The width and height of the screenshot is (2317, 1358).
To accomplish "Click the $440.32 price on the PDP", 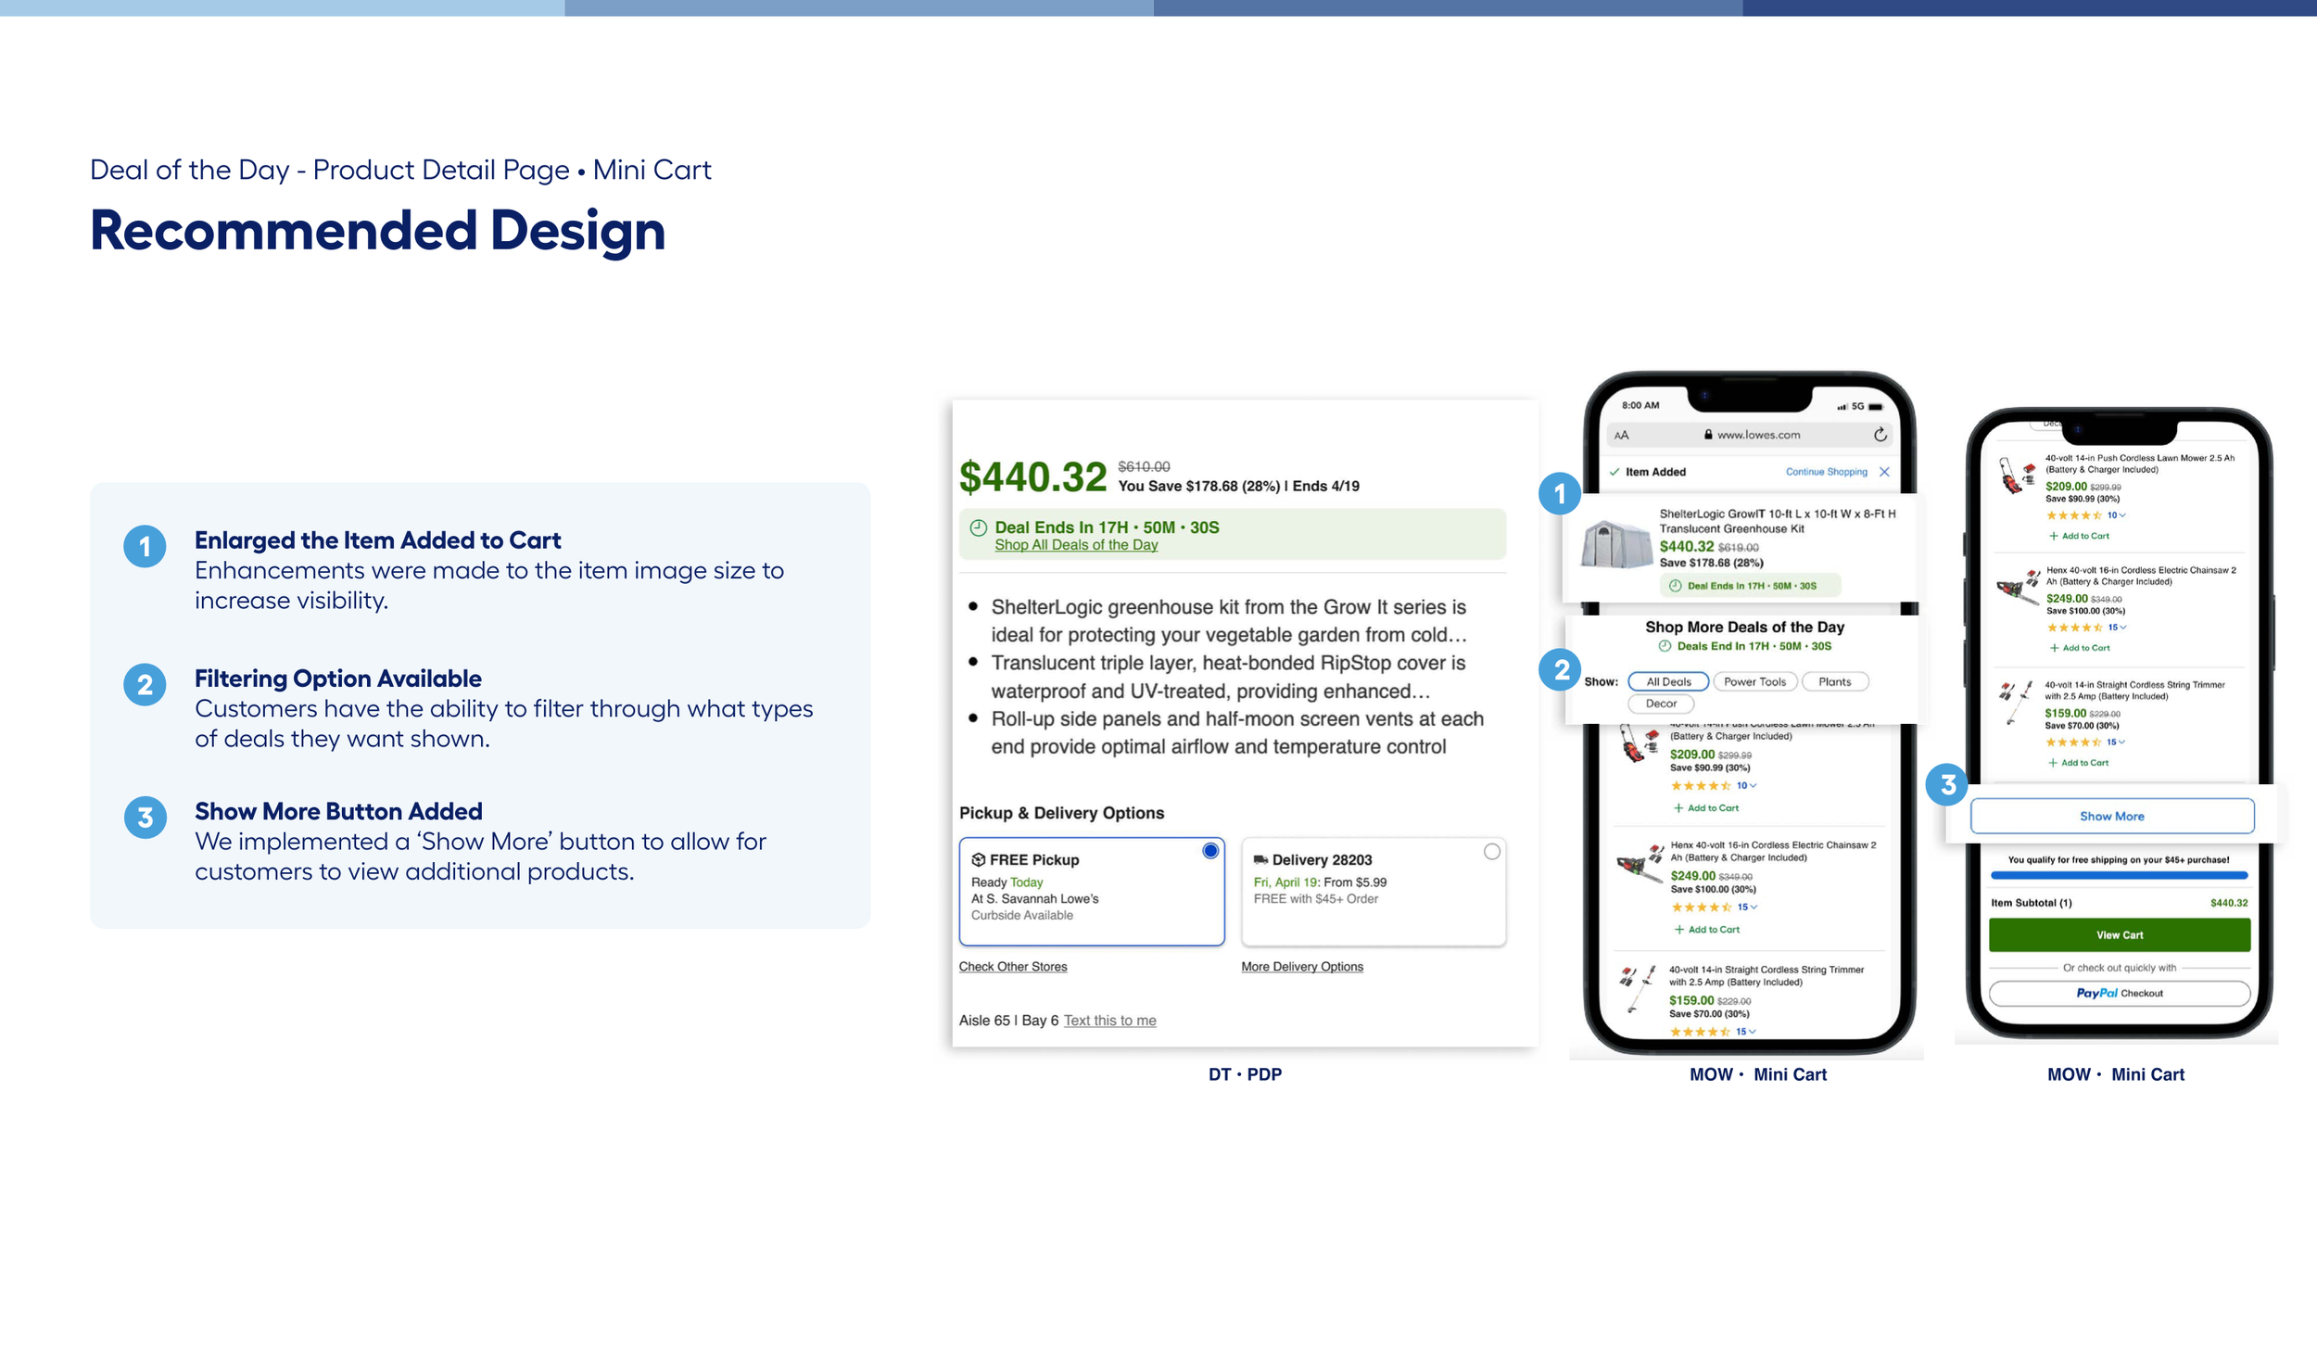I will (x=1032, y=477).
